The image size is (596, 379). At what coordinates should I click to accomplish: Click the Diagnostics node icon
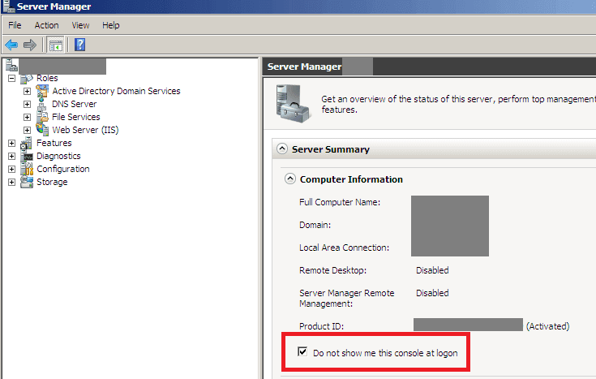(27, 156)
